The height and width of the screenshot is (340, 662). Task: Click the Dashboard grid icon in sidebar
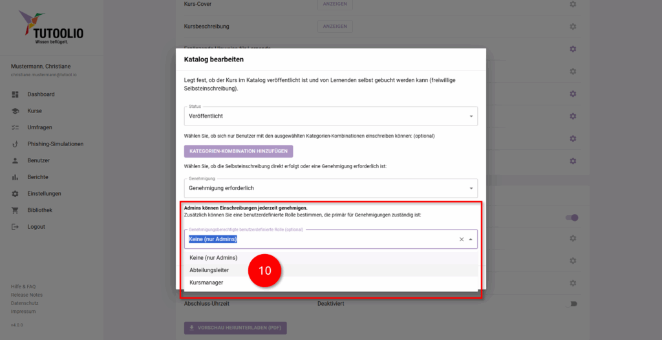pos(15,94)
